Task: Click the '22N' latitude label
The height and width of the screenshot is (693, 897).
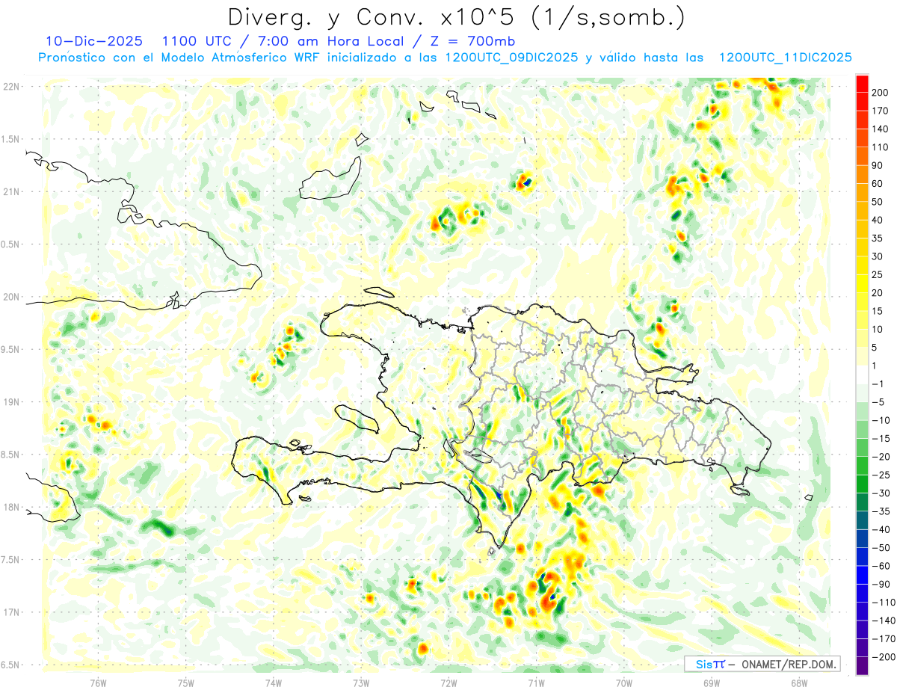Action: coord(11,87)
